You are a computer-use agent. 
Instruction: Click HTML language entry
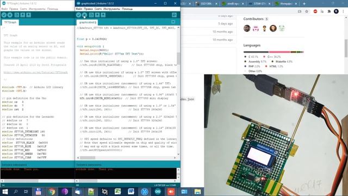(x=274, y=66)
